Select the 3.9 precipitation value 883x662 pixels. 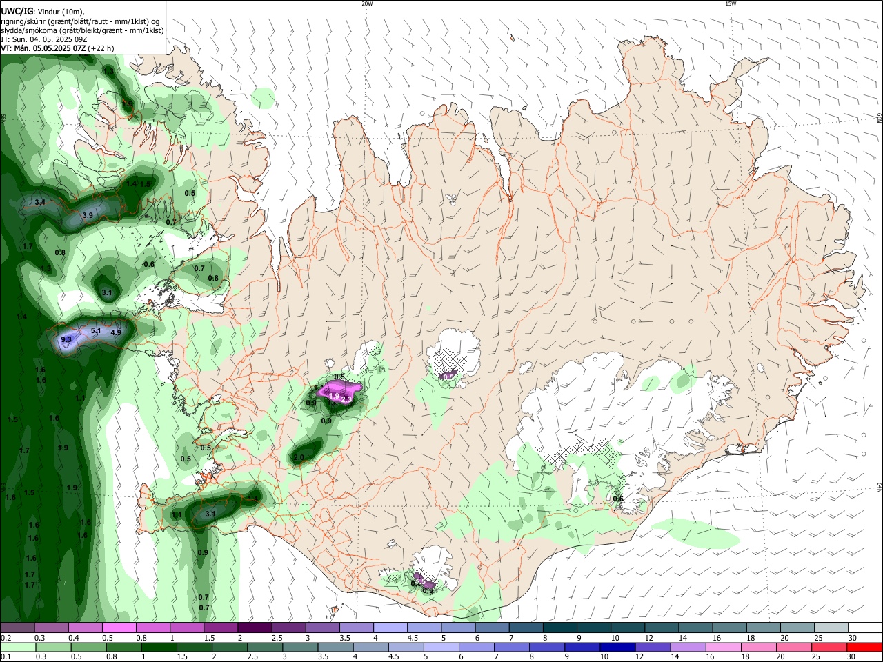pyautogui.click(x=88, y=215)
